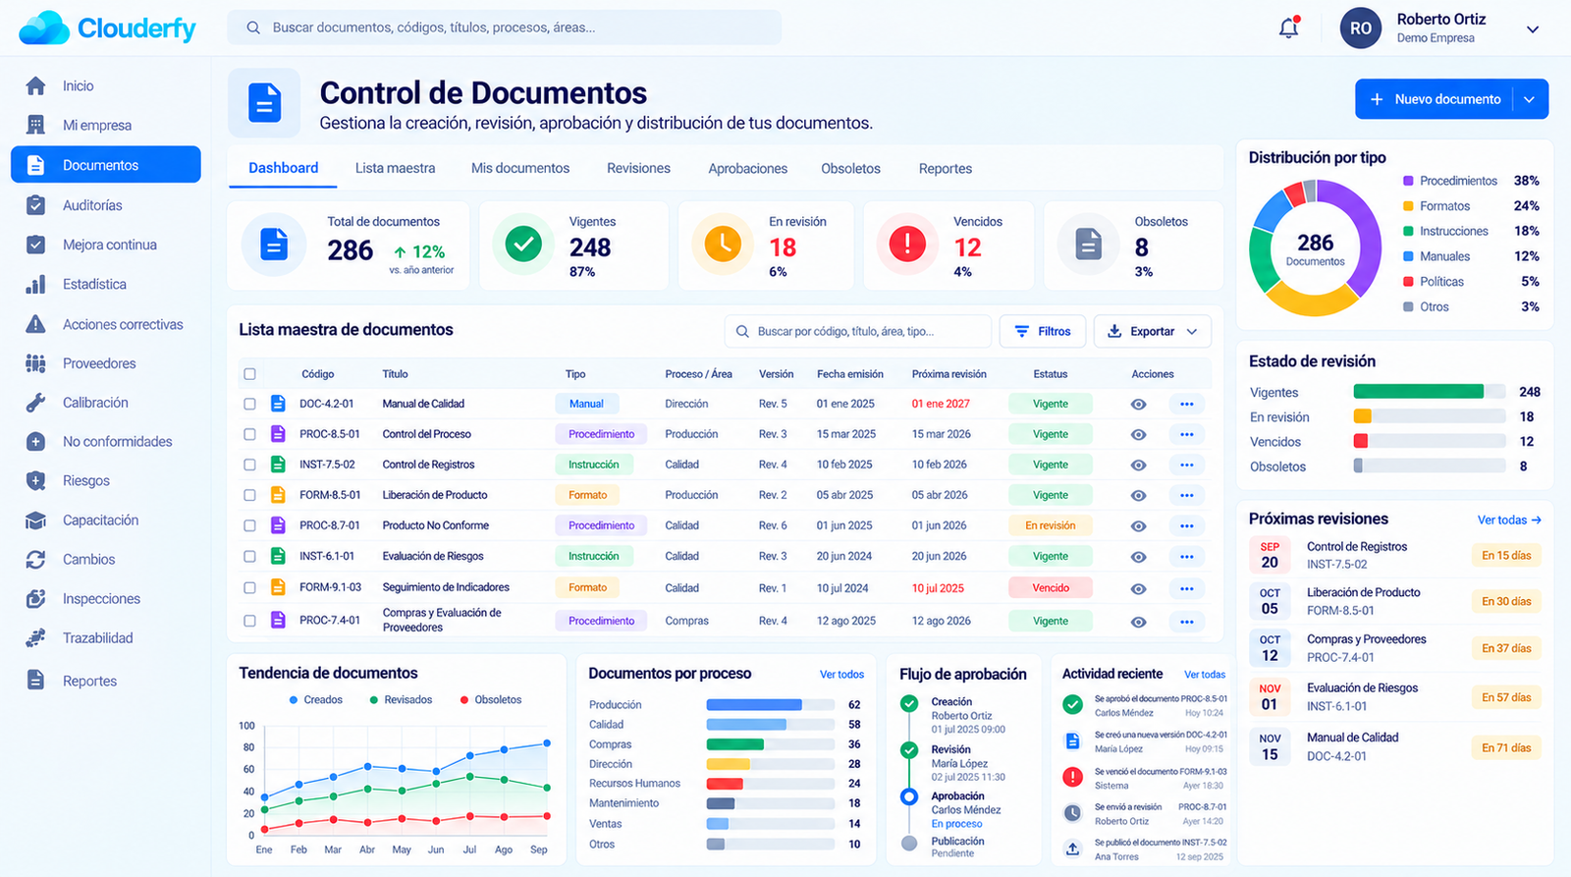This screenshot has height=877, width=1571.
Task: View PROC-8.5-01 with its eye icon
Action: click(x=1138, y=434)
